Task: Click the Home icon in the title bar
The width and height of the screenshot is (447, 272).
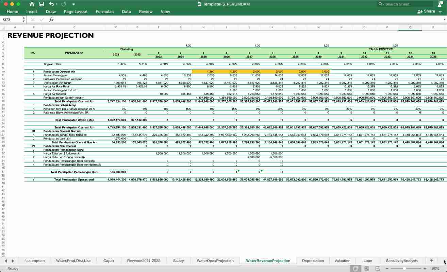Action: [32, 4]
